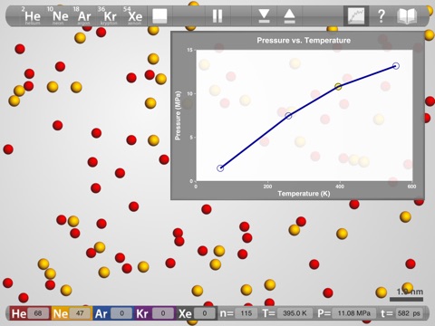Select the Xenon element button
The height and width of the screenshot is (326, 435).
pyautogui.click(x=134, y=16)
